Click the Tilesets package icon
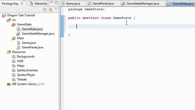195x110 pixels. pos(14,79)
